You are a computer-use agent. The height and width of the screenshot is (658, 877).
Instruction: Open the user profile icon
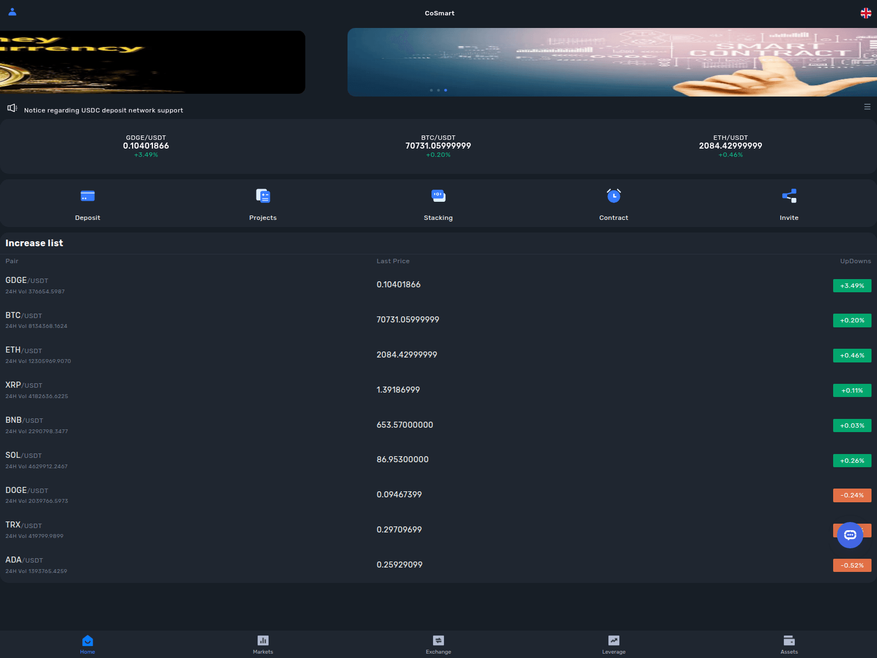(12, 13)
